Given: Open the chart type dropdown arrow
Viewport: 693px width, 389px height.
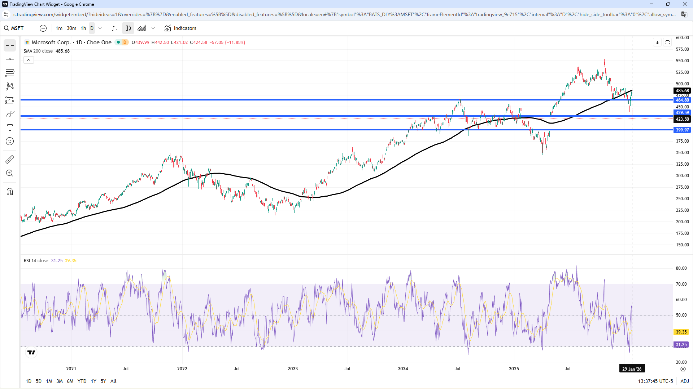Looking at the screenshot, I should [153, 28].
